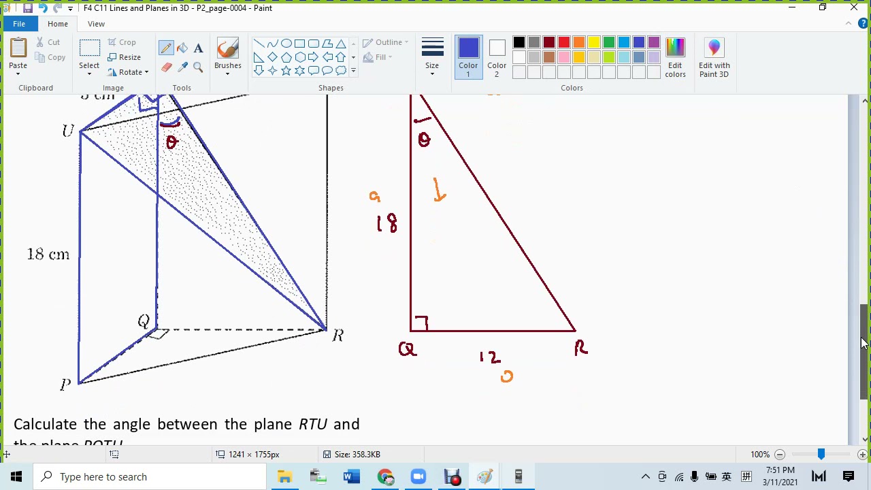Choose the Rectangle shape
The image size is (871, 490).
pos(299,44)
